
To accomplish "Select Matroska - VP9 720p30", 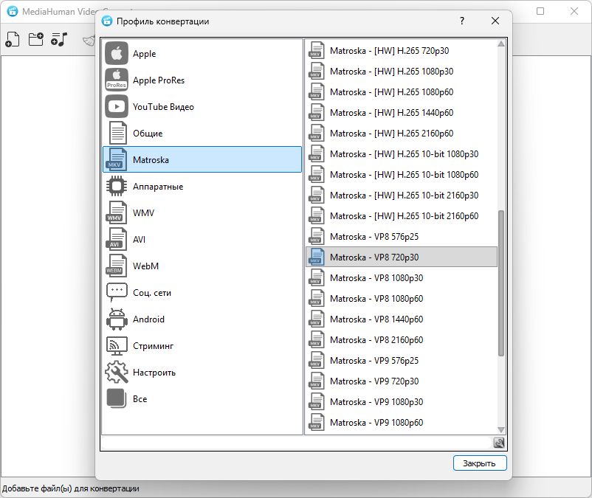I will tap(402, 381).
